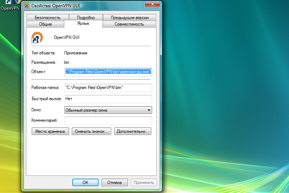The height and width of the screenshot is (193, 289).
Task: Close the Свойства dialog window
Action: point(152,4)
